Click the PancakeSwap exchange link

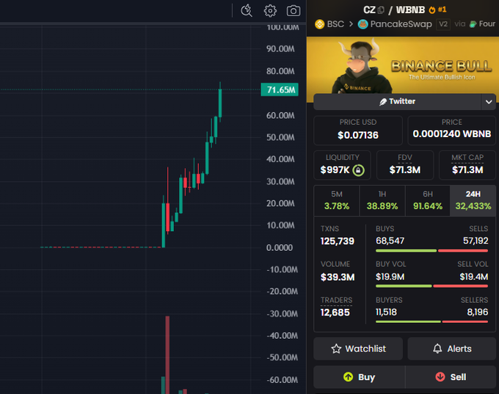coord(395,24)
